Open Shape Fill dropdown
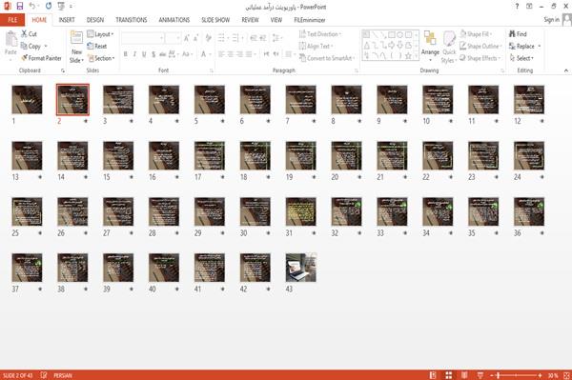This screenshot has width=572, height=380. point(476,34)
